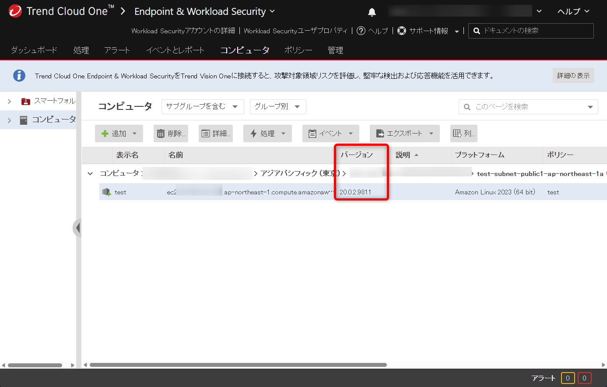Click Workload Securityアカウントの詳細 link

pos(183,31)
